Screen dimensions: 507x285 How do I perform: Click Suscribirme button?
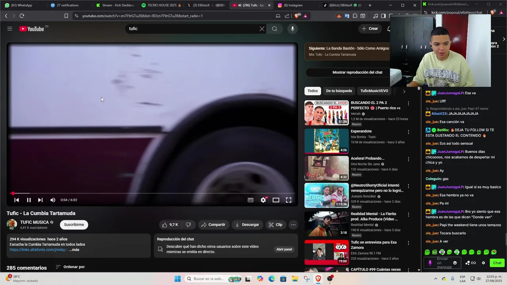[74, 224]
